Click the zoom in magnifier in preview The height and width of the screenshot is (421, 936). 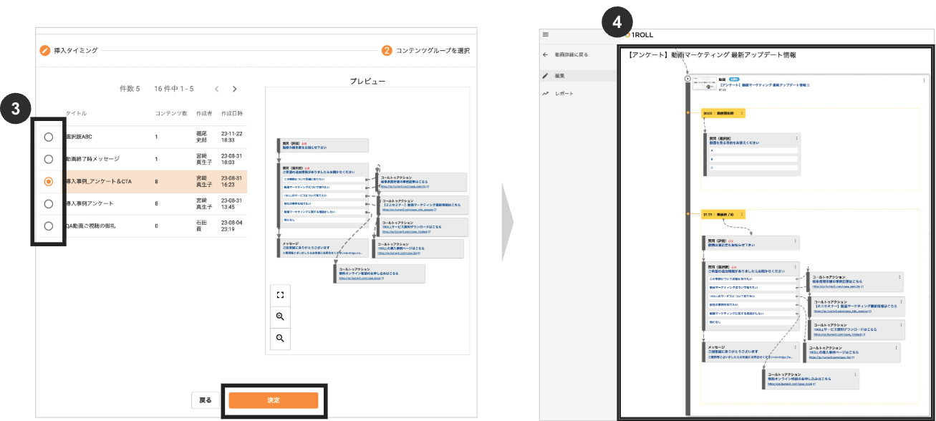280,316
